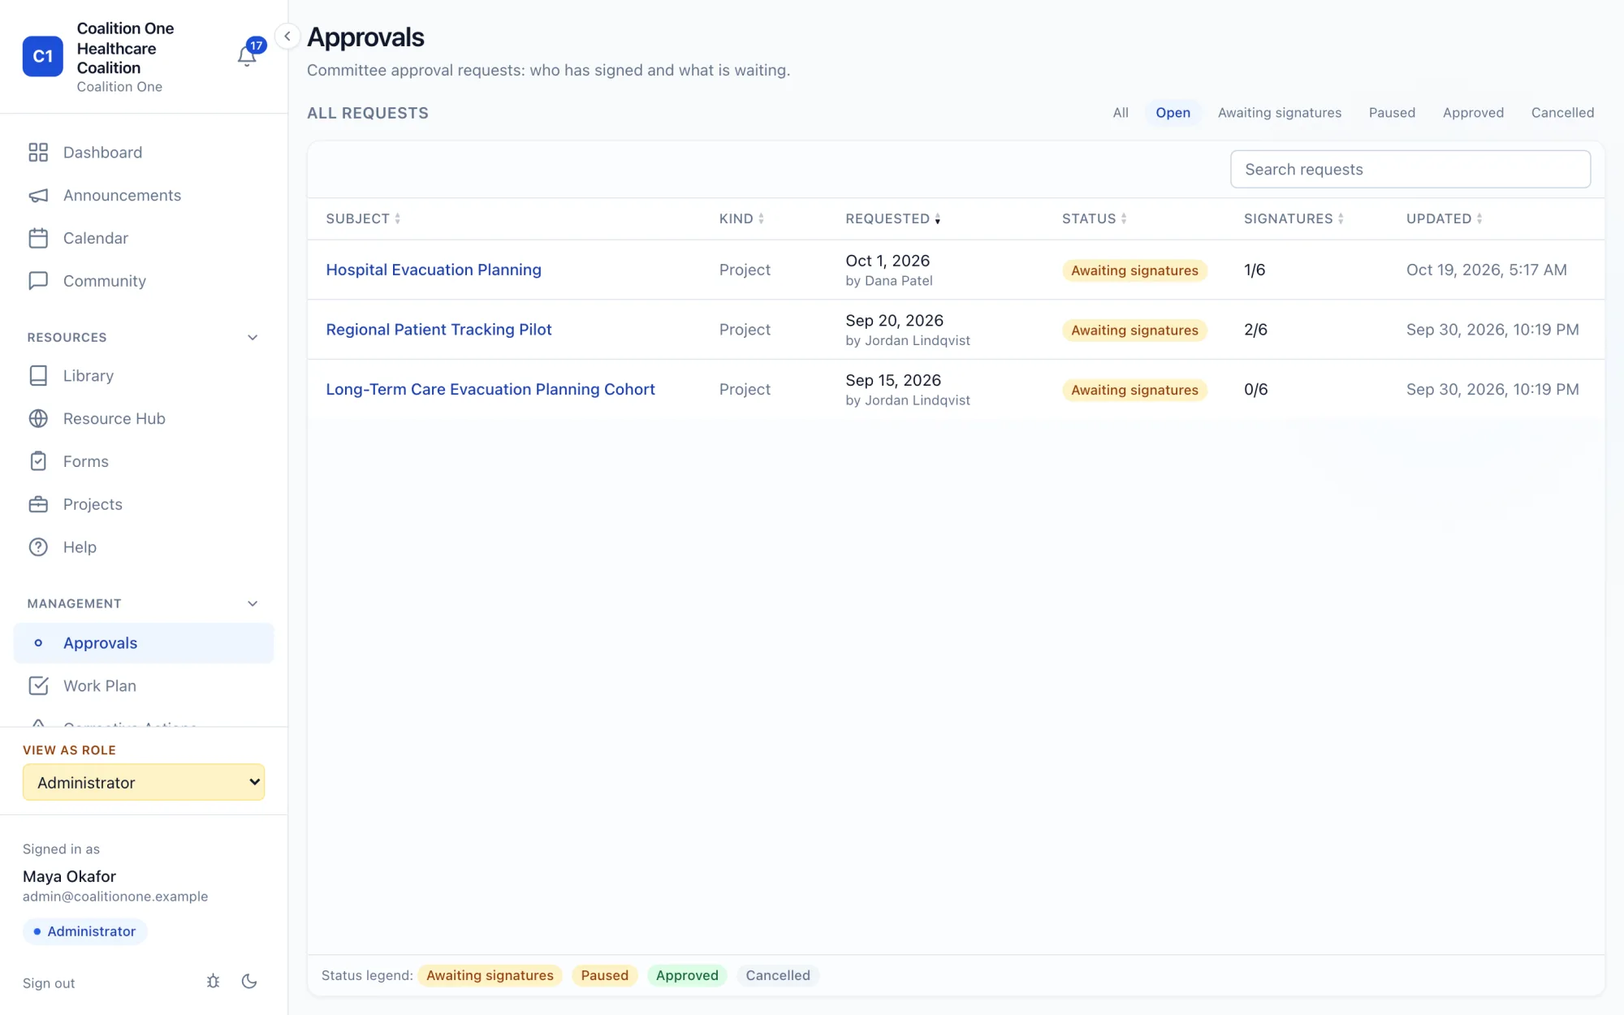This screenshot has width=1624, height=1015.
Task: Sort table by Requested column
Action: (x=892, y=218)
